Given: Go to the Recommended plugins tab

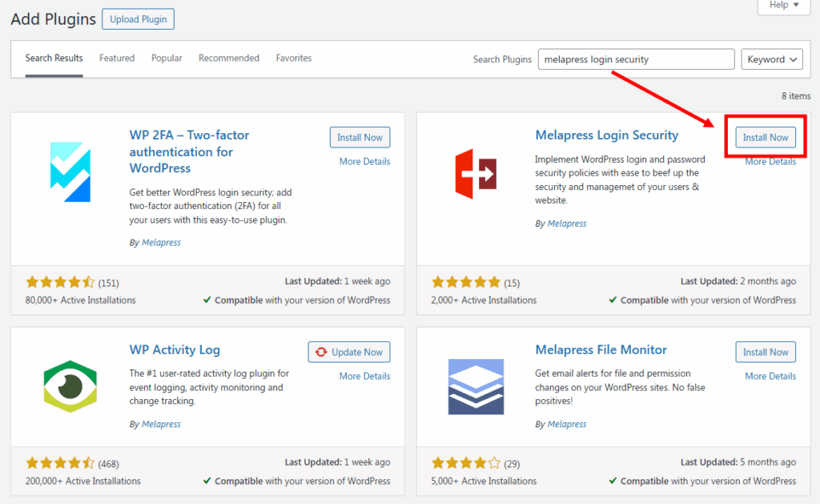Looking at the screenshot, I should (229, 58).
